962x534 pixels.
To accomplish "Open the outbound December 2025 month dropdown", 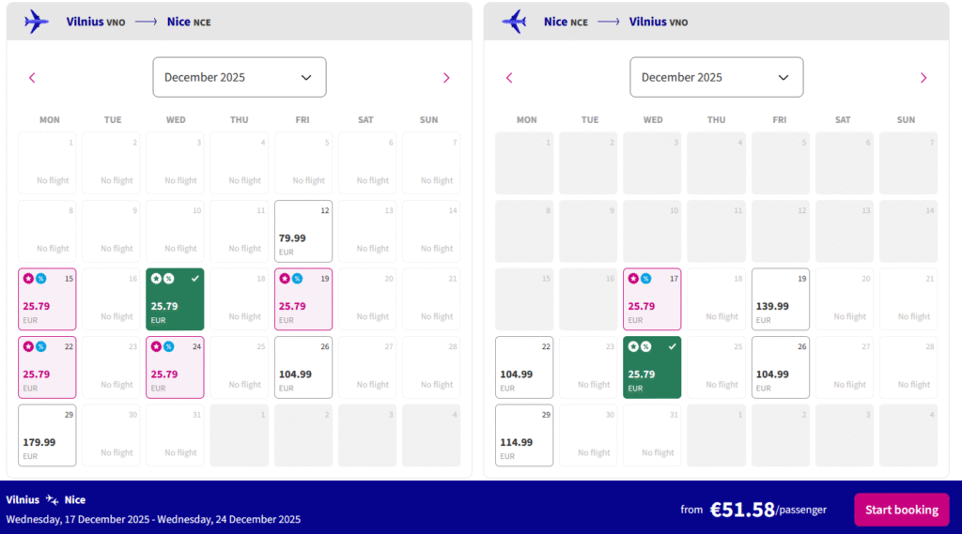I will click(x=240, y=77).
